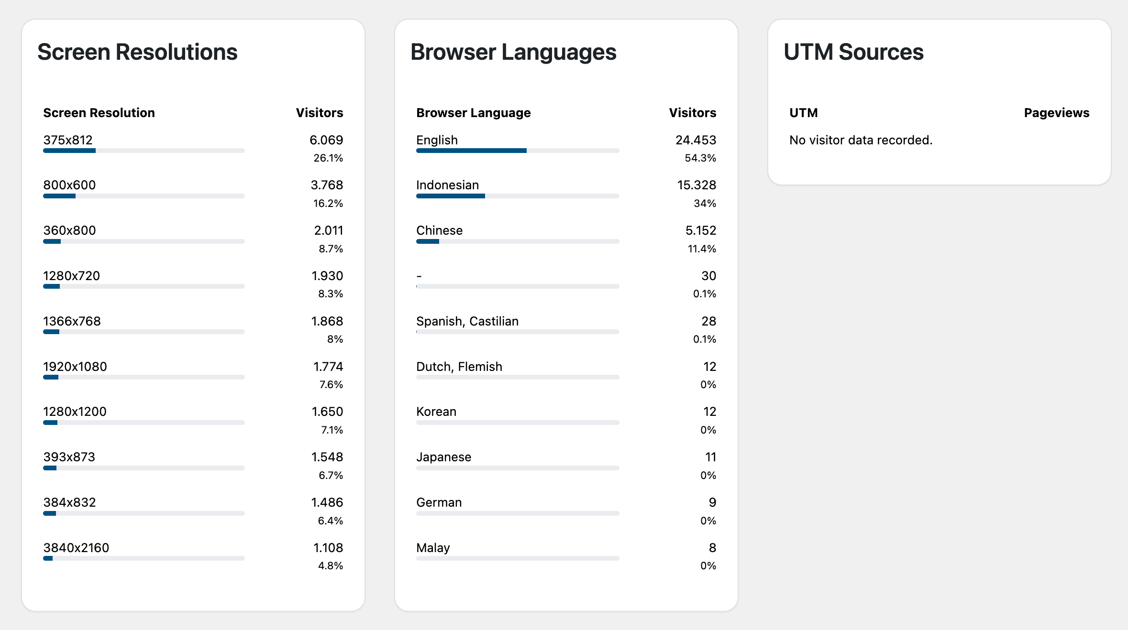This screenshot has width=1128, height=630.
Task: Click the 375x812 resolution row label
Action: [68, 140]
